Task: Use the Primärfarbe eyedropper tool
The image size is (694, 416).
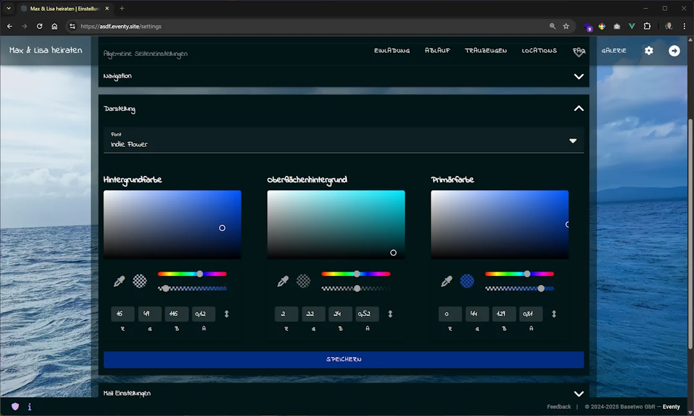Action: click(x=447, y=281)
